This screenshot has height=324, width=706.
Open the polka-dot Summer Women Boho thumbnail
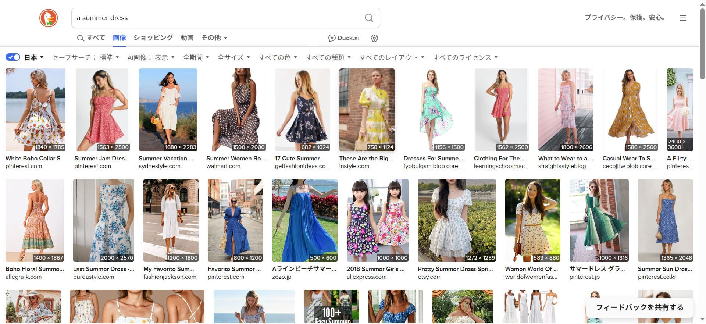[236, 110]
